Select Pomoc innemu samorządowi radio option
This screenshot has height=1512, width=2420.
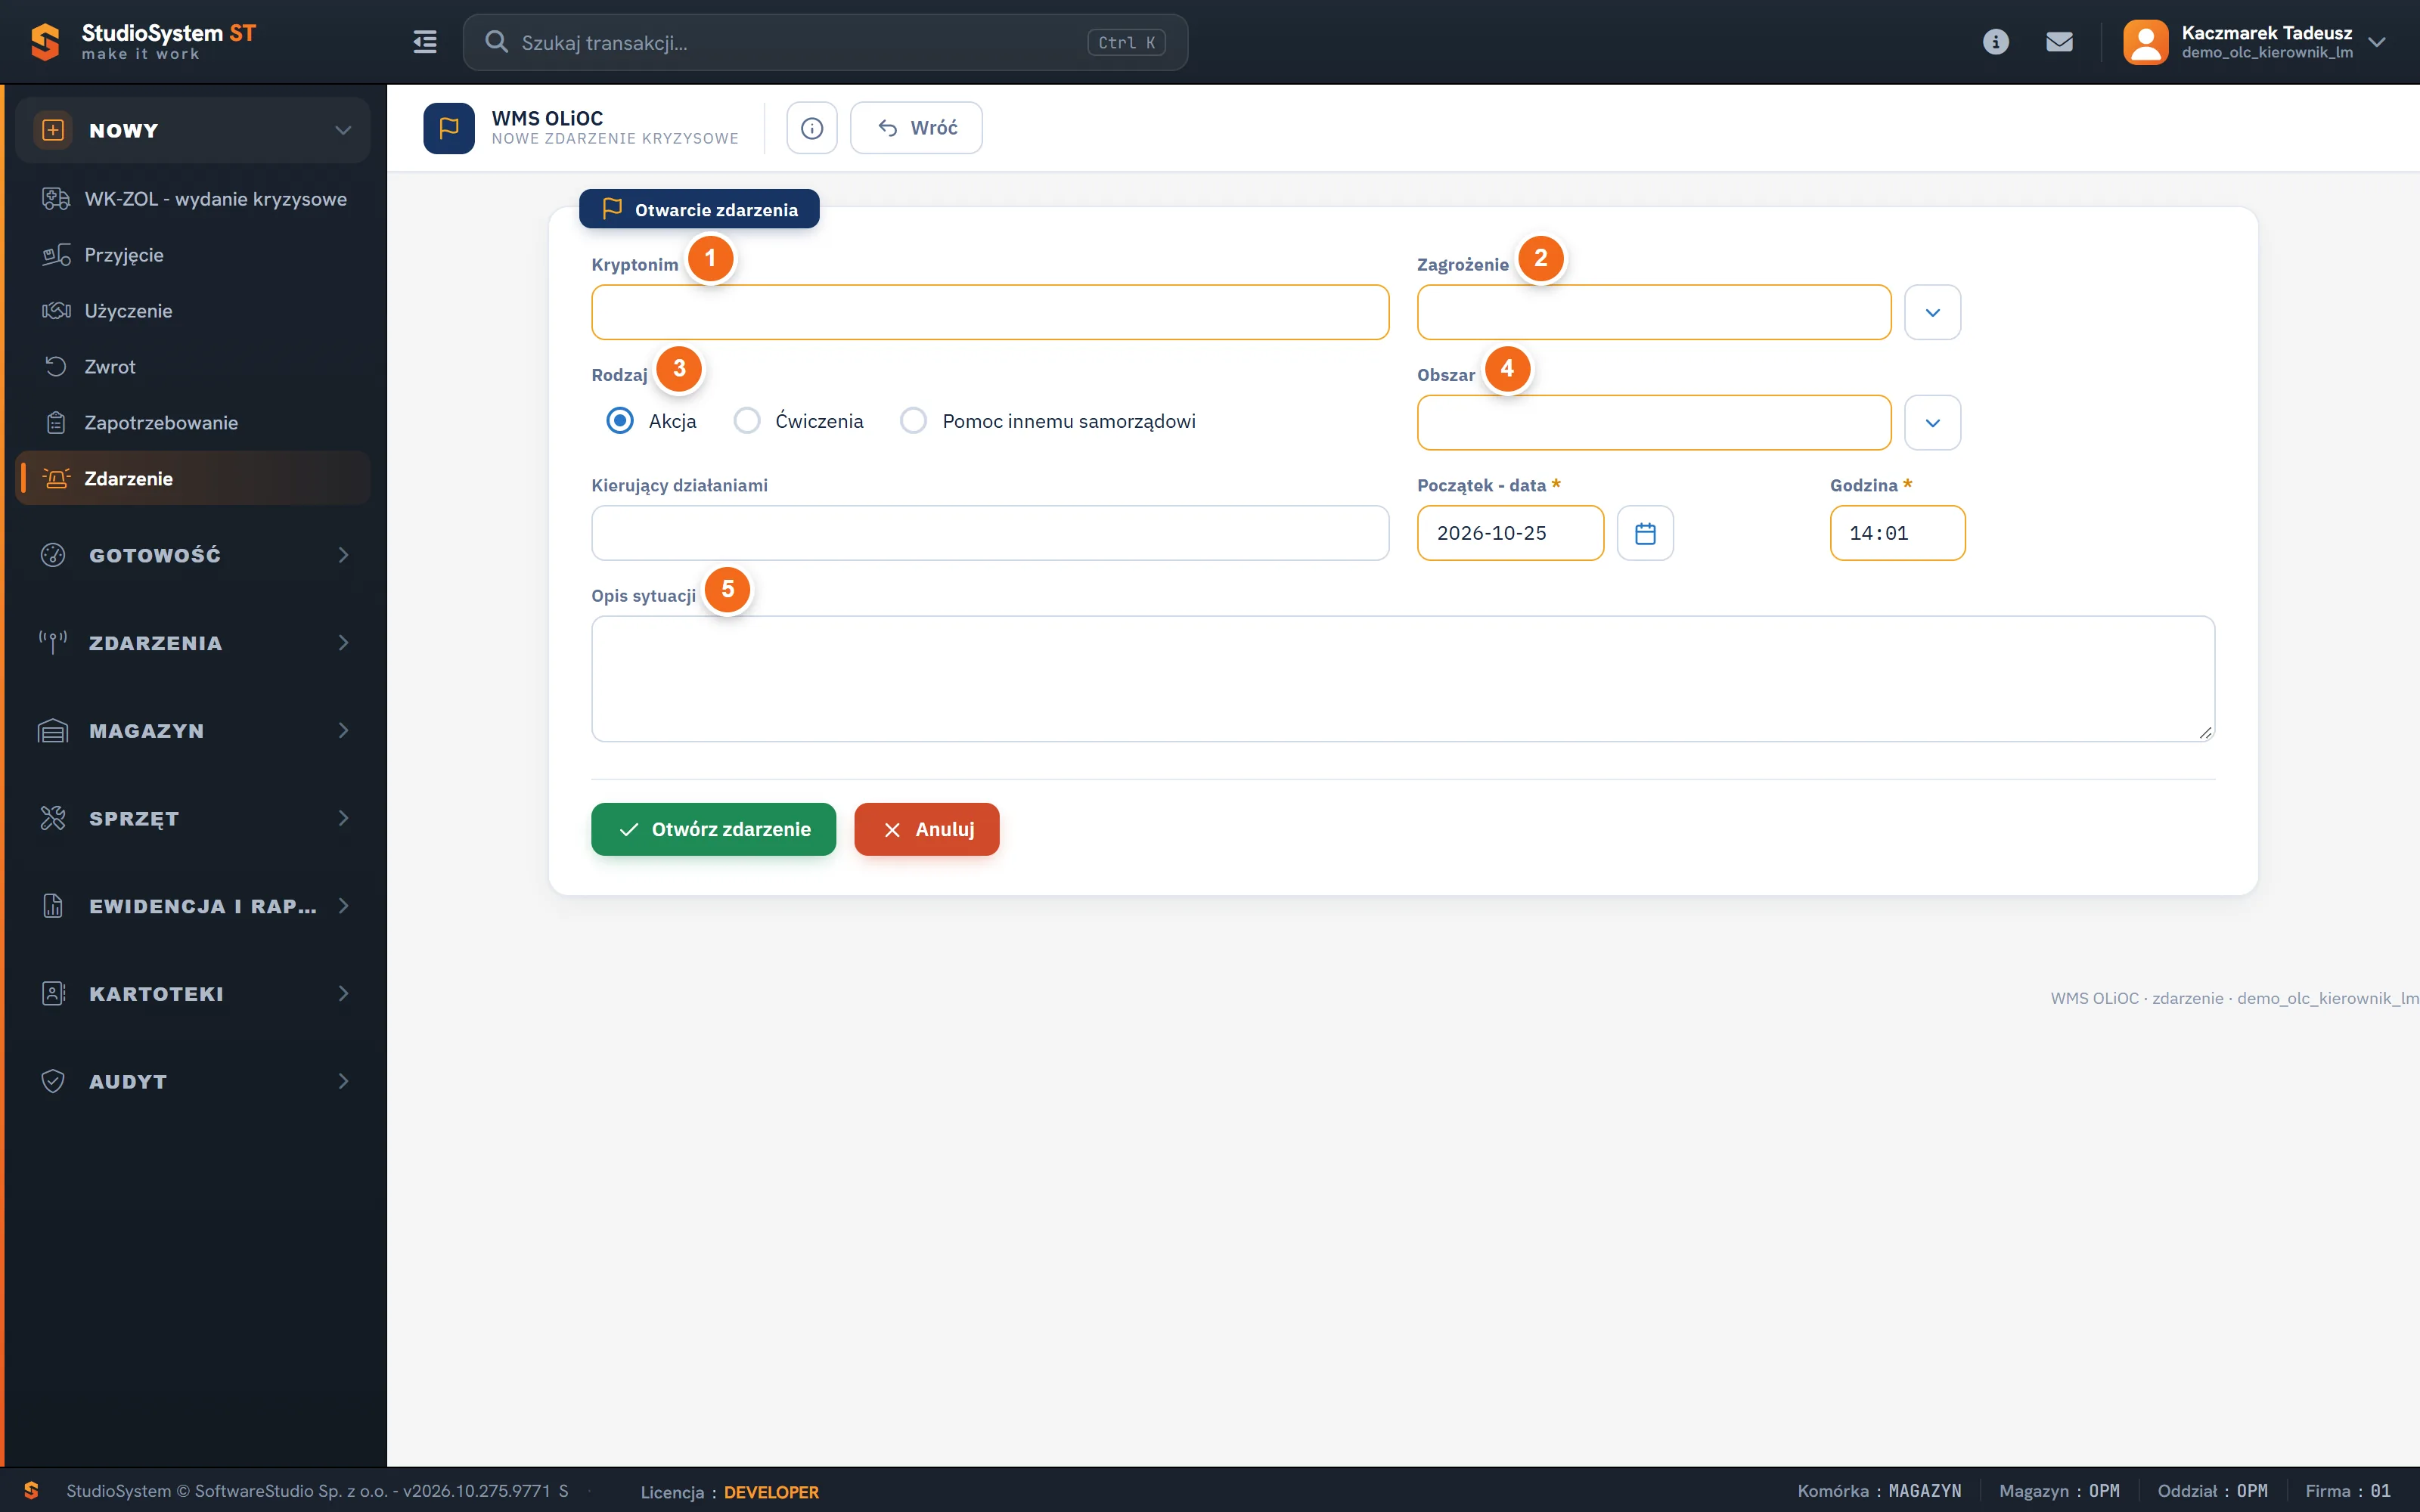click(913, 420)
